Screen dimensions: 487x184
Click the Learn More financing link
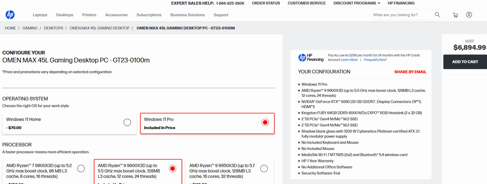(x=349, y=60)
